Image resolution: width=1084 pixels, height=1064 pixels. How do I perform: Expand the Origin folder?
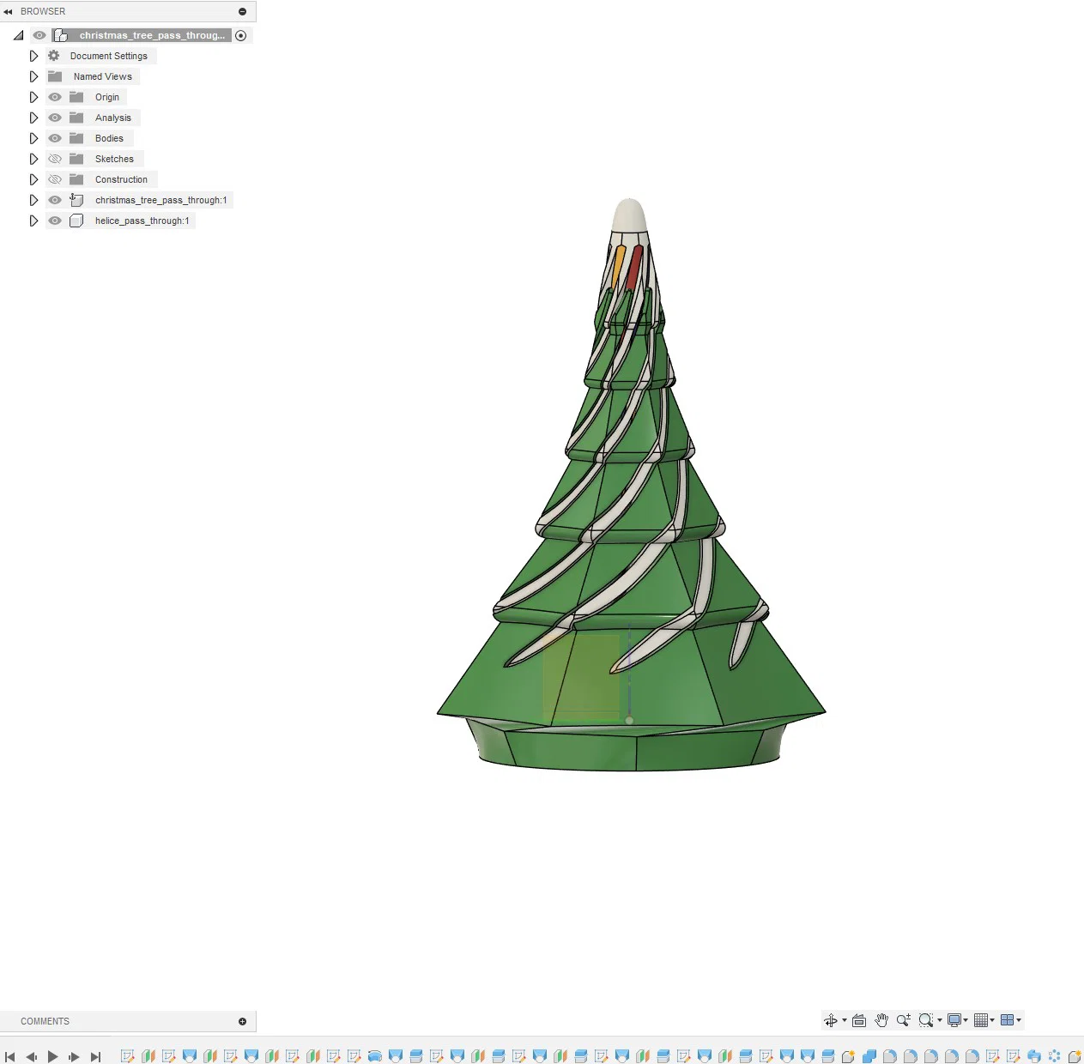pos(33,97)
